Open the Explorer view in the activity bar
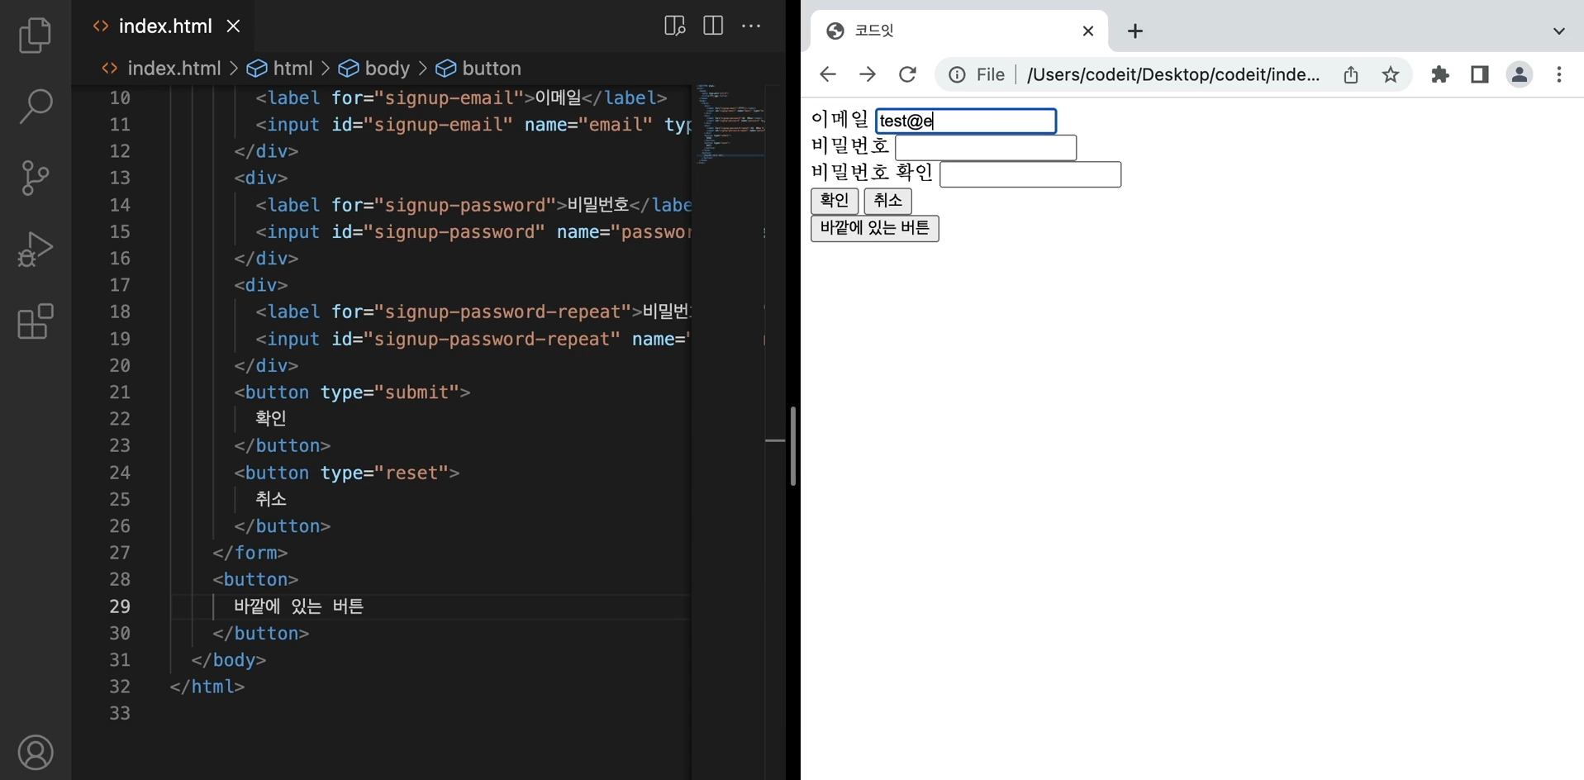This screenshot has width=1584, height=780. 35,36
